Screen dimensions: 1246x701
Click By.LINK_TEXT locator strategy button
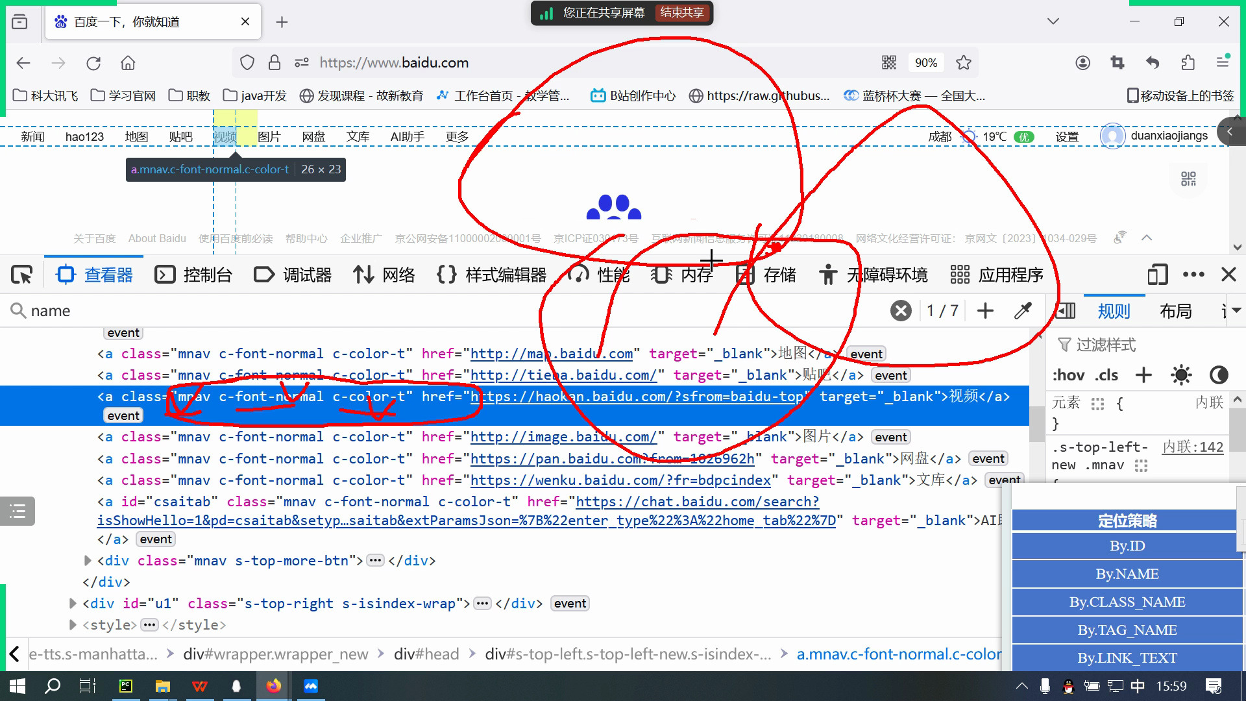[x=1126, y=658]
